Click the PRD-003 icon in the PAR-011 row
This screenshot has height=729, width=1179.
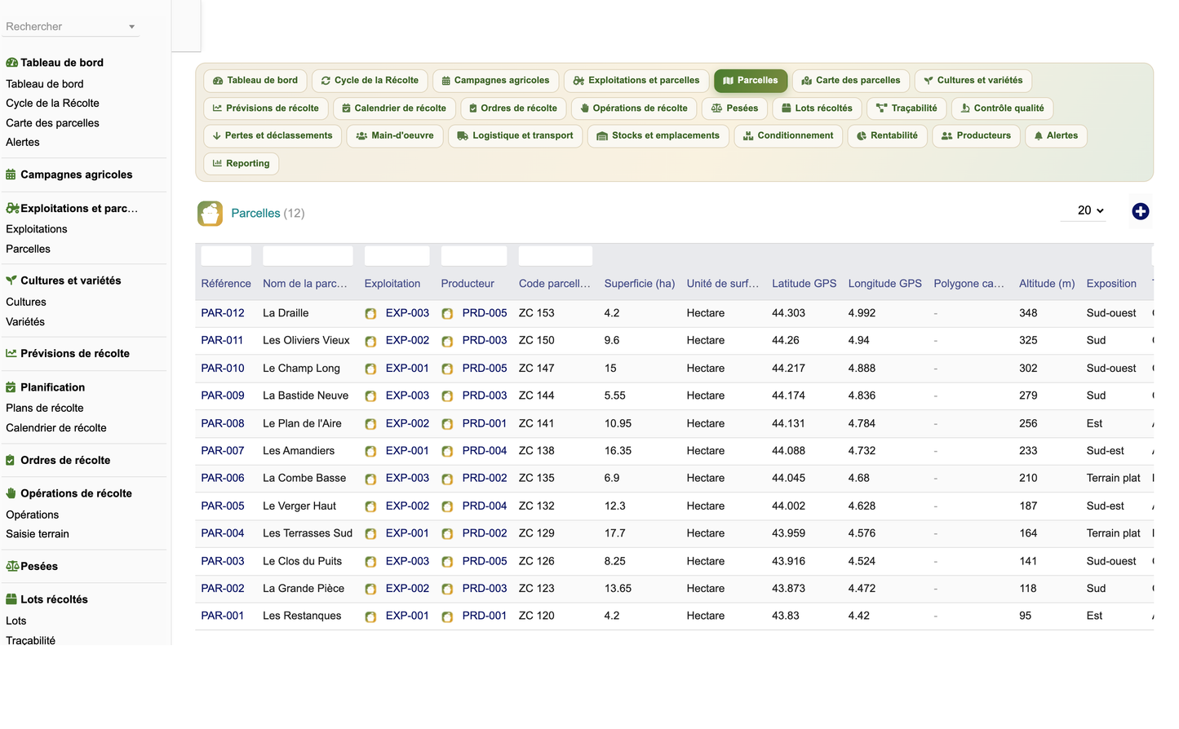point(447,342)
